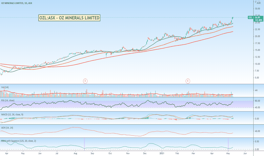Select the MACD (12, 26, close, 9) legend
264x156 pixels.
pyautogui.click(x=12, y=115)
